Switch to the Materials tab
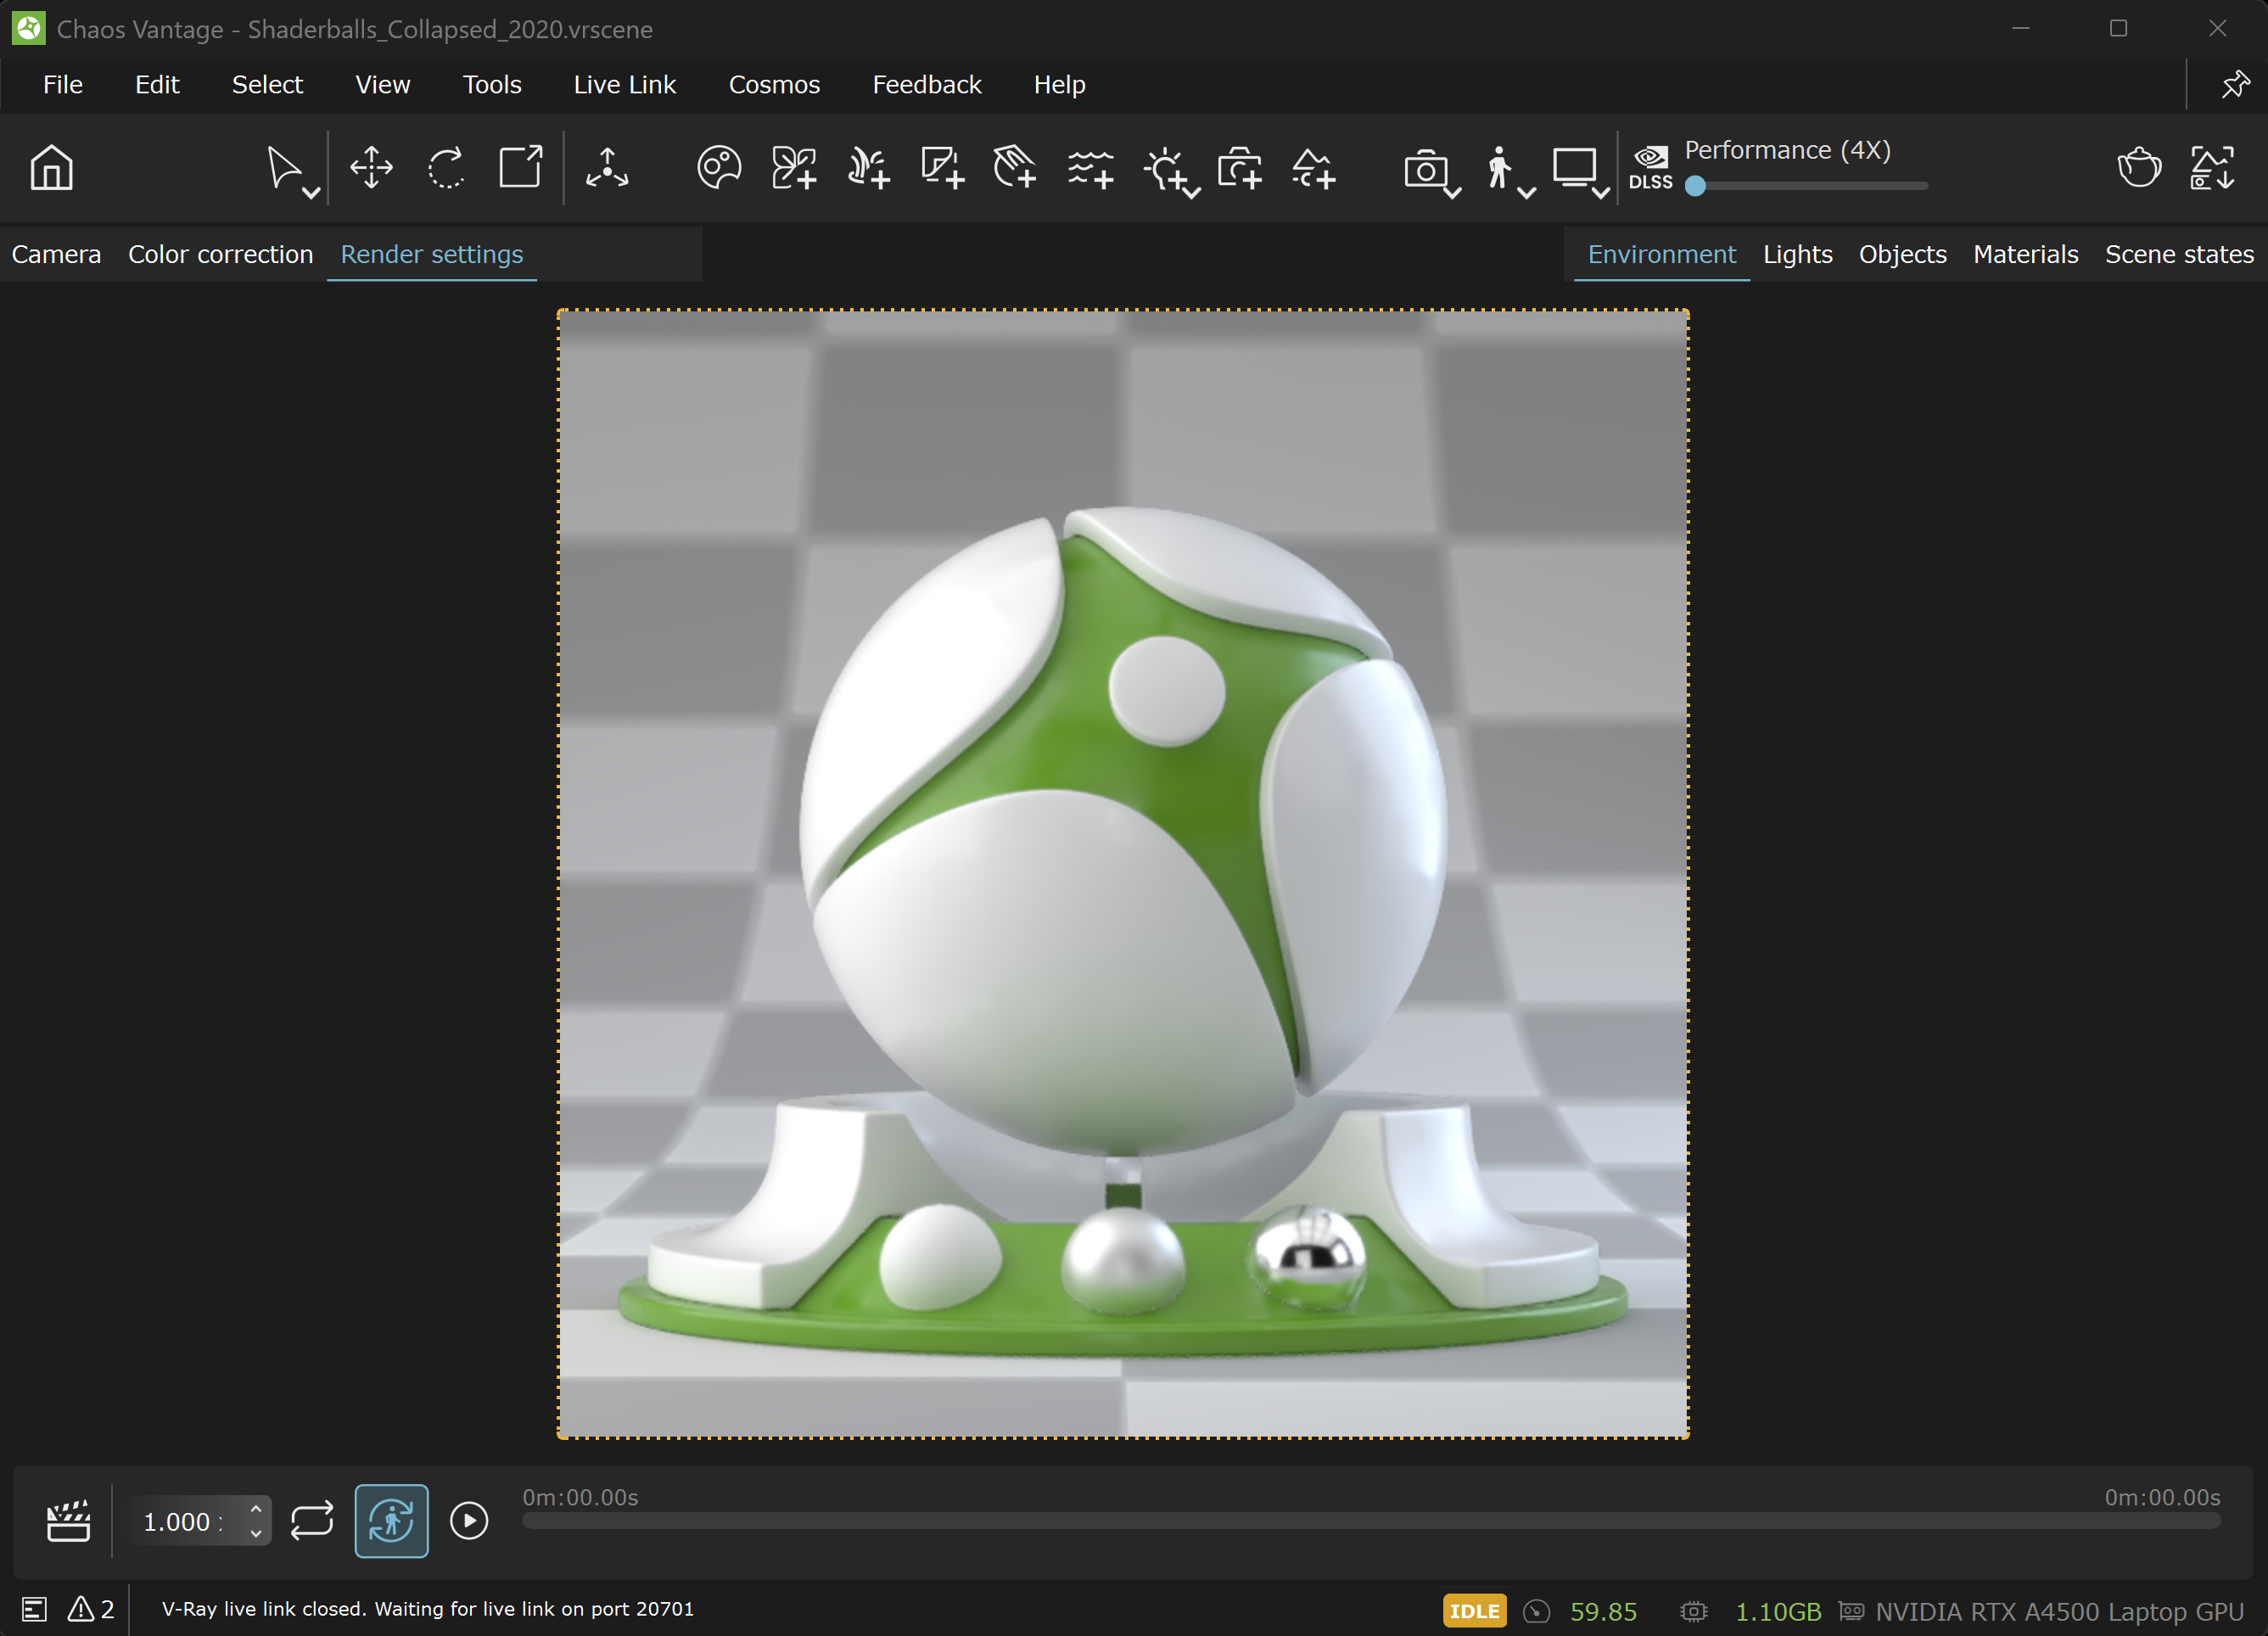The width and height of the screenshot is (2268, 1636). (2026, 254)
